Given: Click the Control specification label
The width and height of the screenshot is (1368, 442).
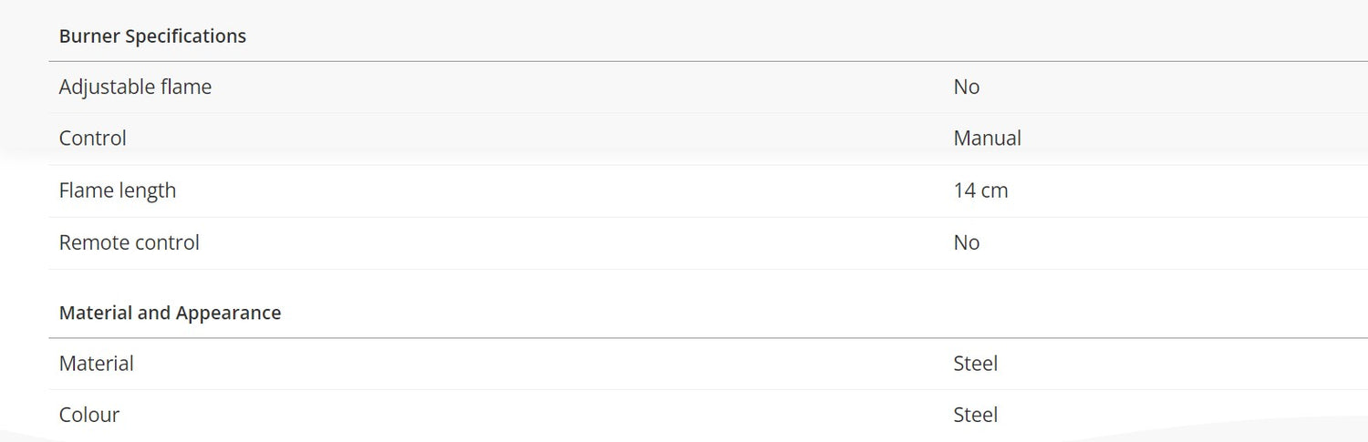Looking at the screenshot, I should click(92, 139).
